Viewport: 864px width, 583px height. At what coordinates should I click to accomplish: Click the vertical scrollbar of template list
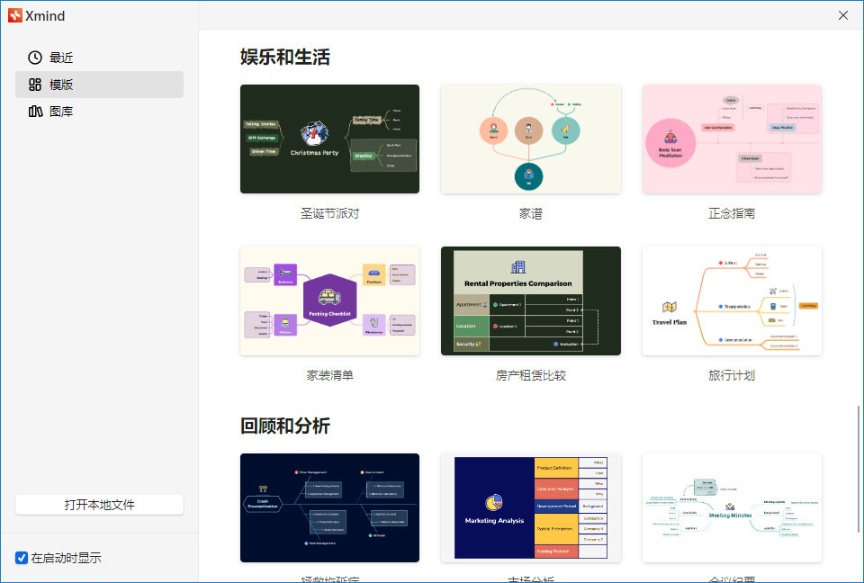[x=858, y=470]
